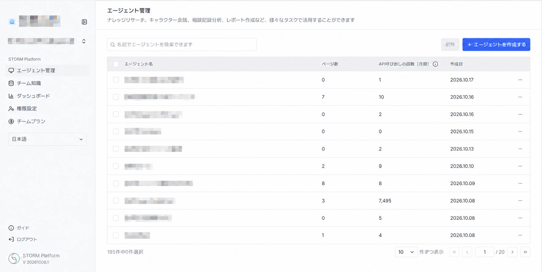542x272 pixels.
Task: Select the checkbox for the 2026.10.13 row
Action: point(116,149)
